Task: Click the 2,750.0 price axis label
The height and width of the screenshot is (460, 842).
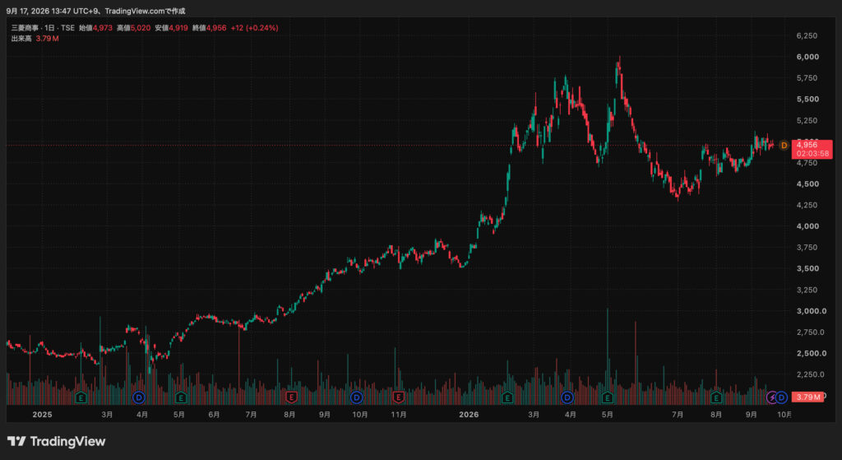Action: coord(810,332)
